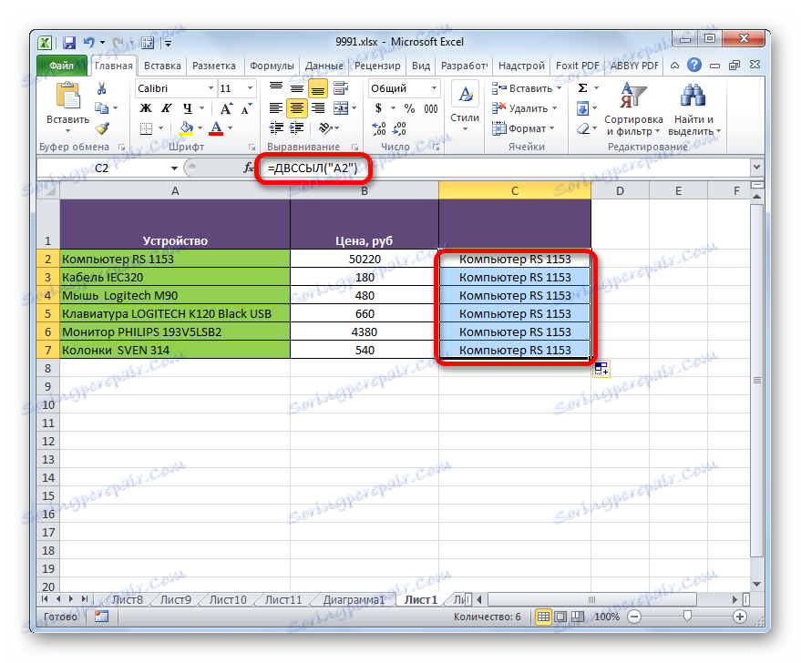This screenshot has height=663, width=801.
Task: Toggle align text left
Action: coord(276,108)
